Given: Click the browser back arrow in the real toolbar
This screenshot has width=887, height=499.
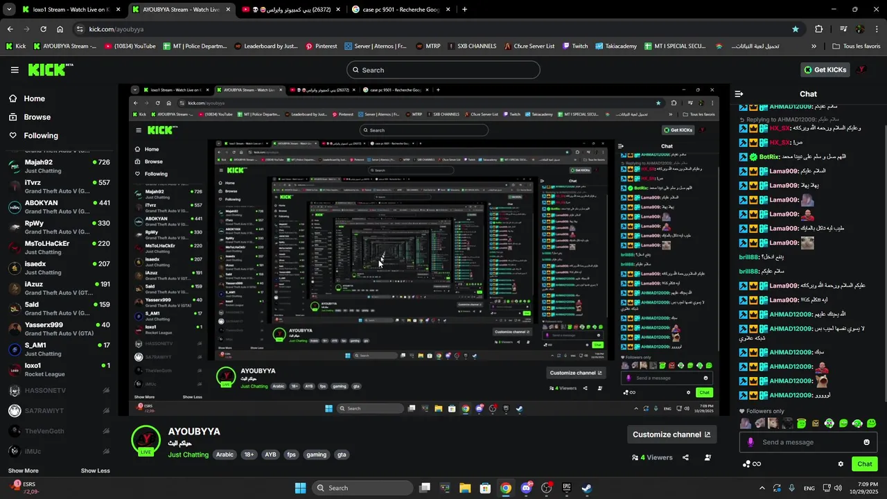Looking at the screenshot, I should point(10,29).
